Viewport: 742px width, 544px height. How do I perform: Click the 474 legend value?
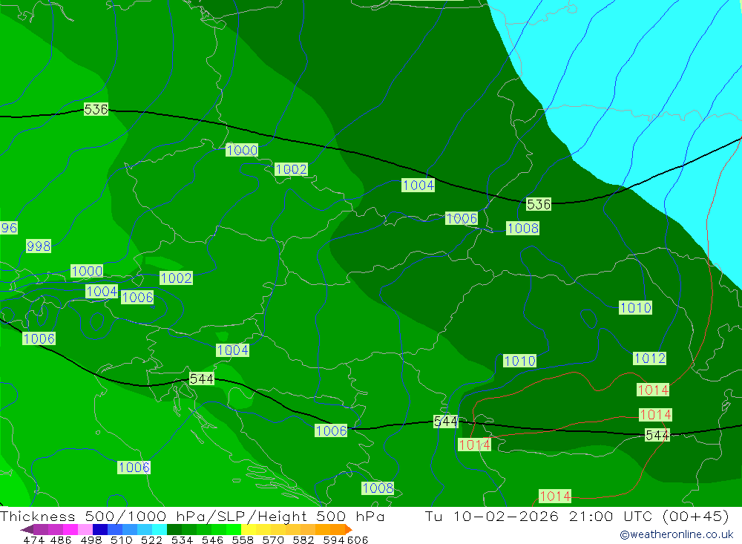tap(33, 540)
